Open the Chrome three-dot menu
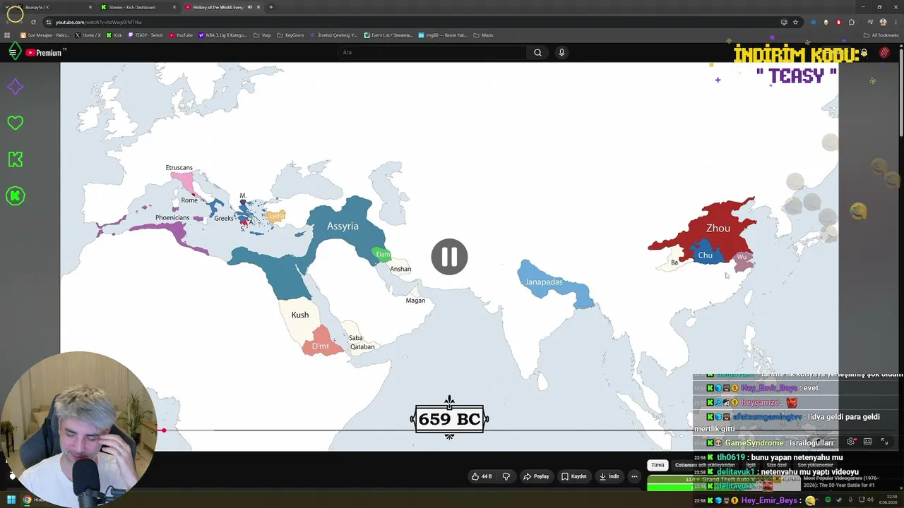Image resolution: width=904 pixels, height=508 pixels. pos(896,22)
